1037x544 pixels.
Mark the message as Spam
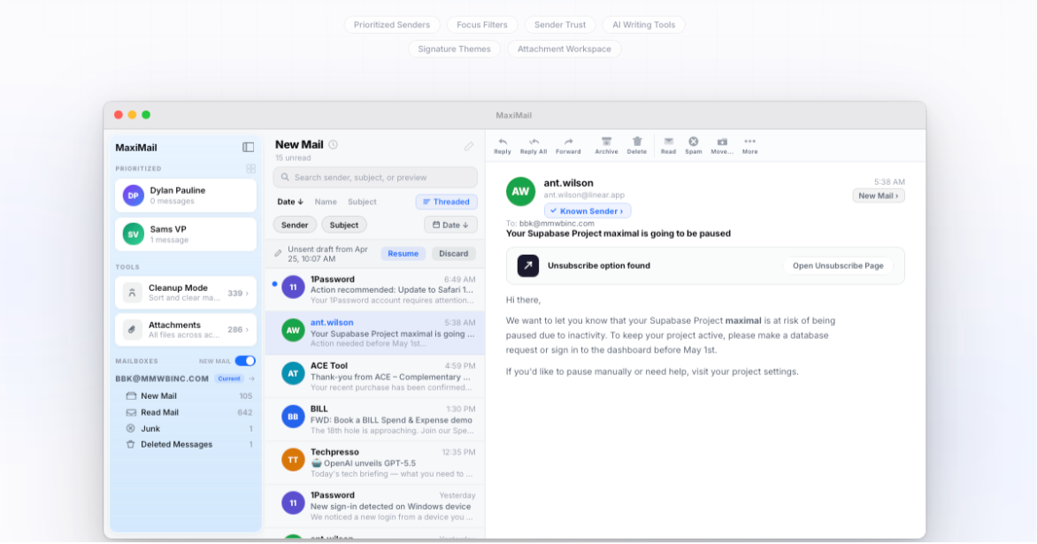click(693, 145)
